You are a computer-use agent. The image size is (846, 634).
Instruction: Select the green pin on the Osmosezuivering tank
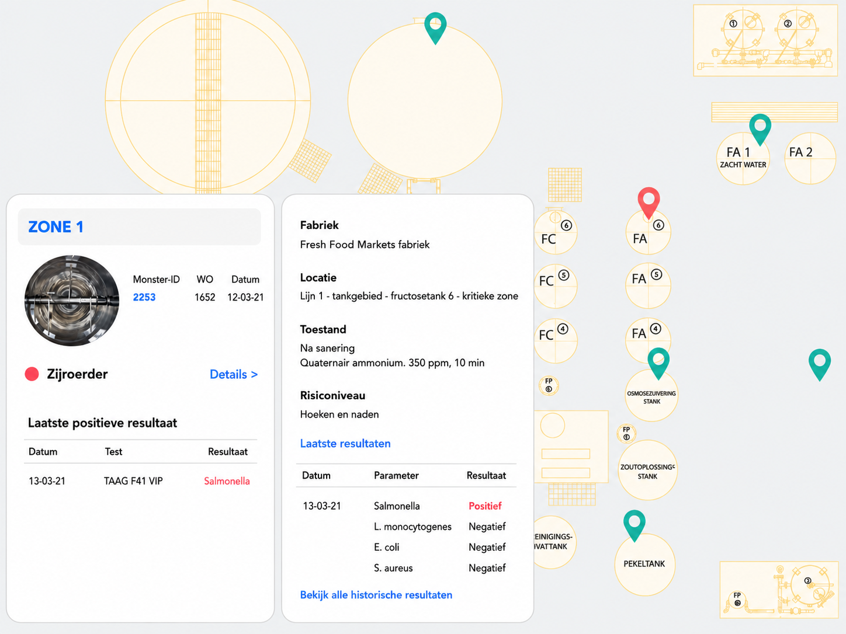[658, 363]
